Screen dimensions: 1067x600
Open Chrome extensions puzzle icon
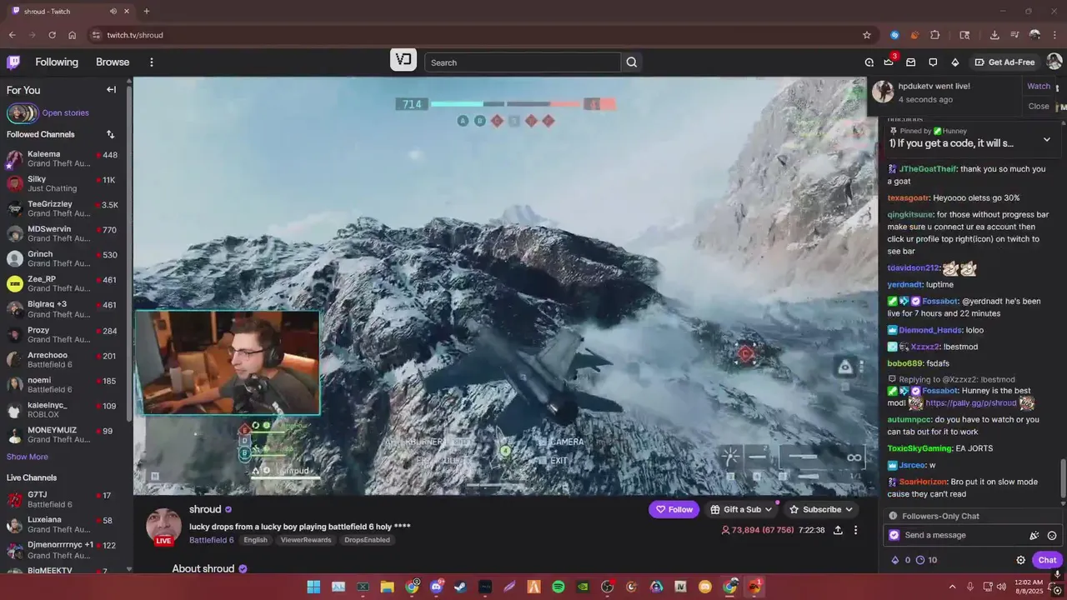[934, 35]
